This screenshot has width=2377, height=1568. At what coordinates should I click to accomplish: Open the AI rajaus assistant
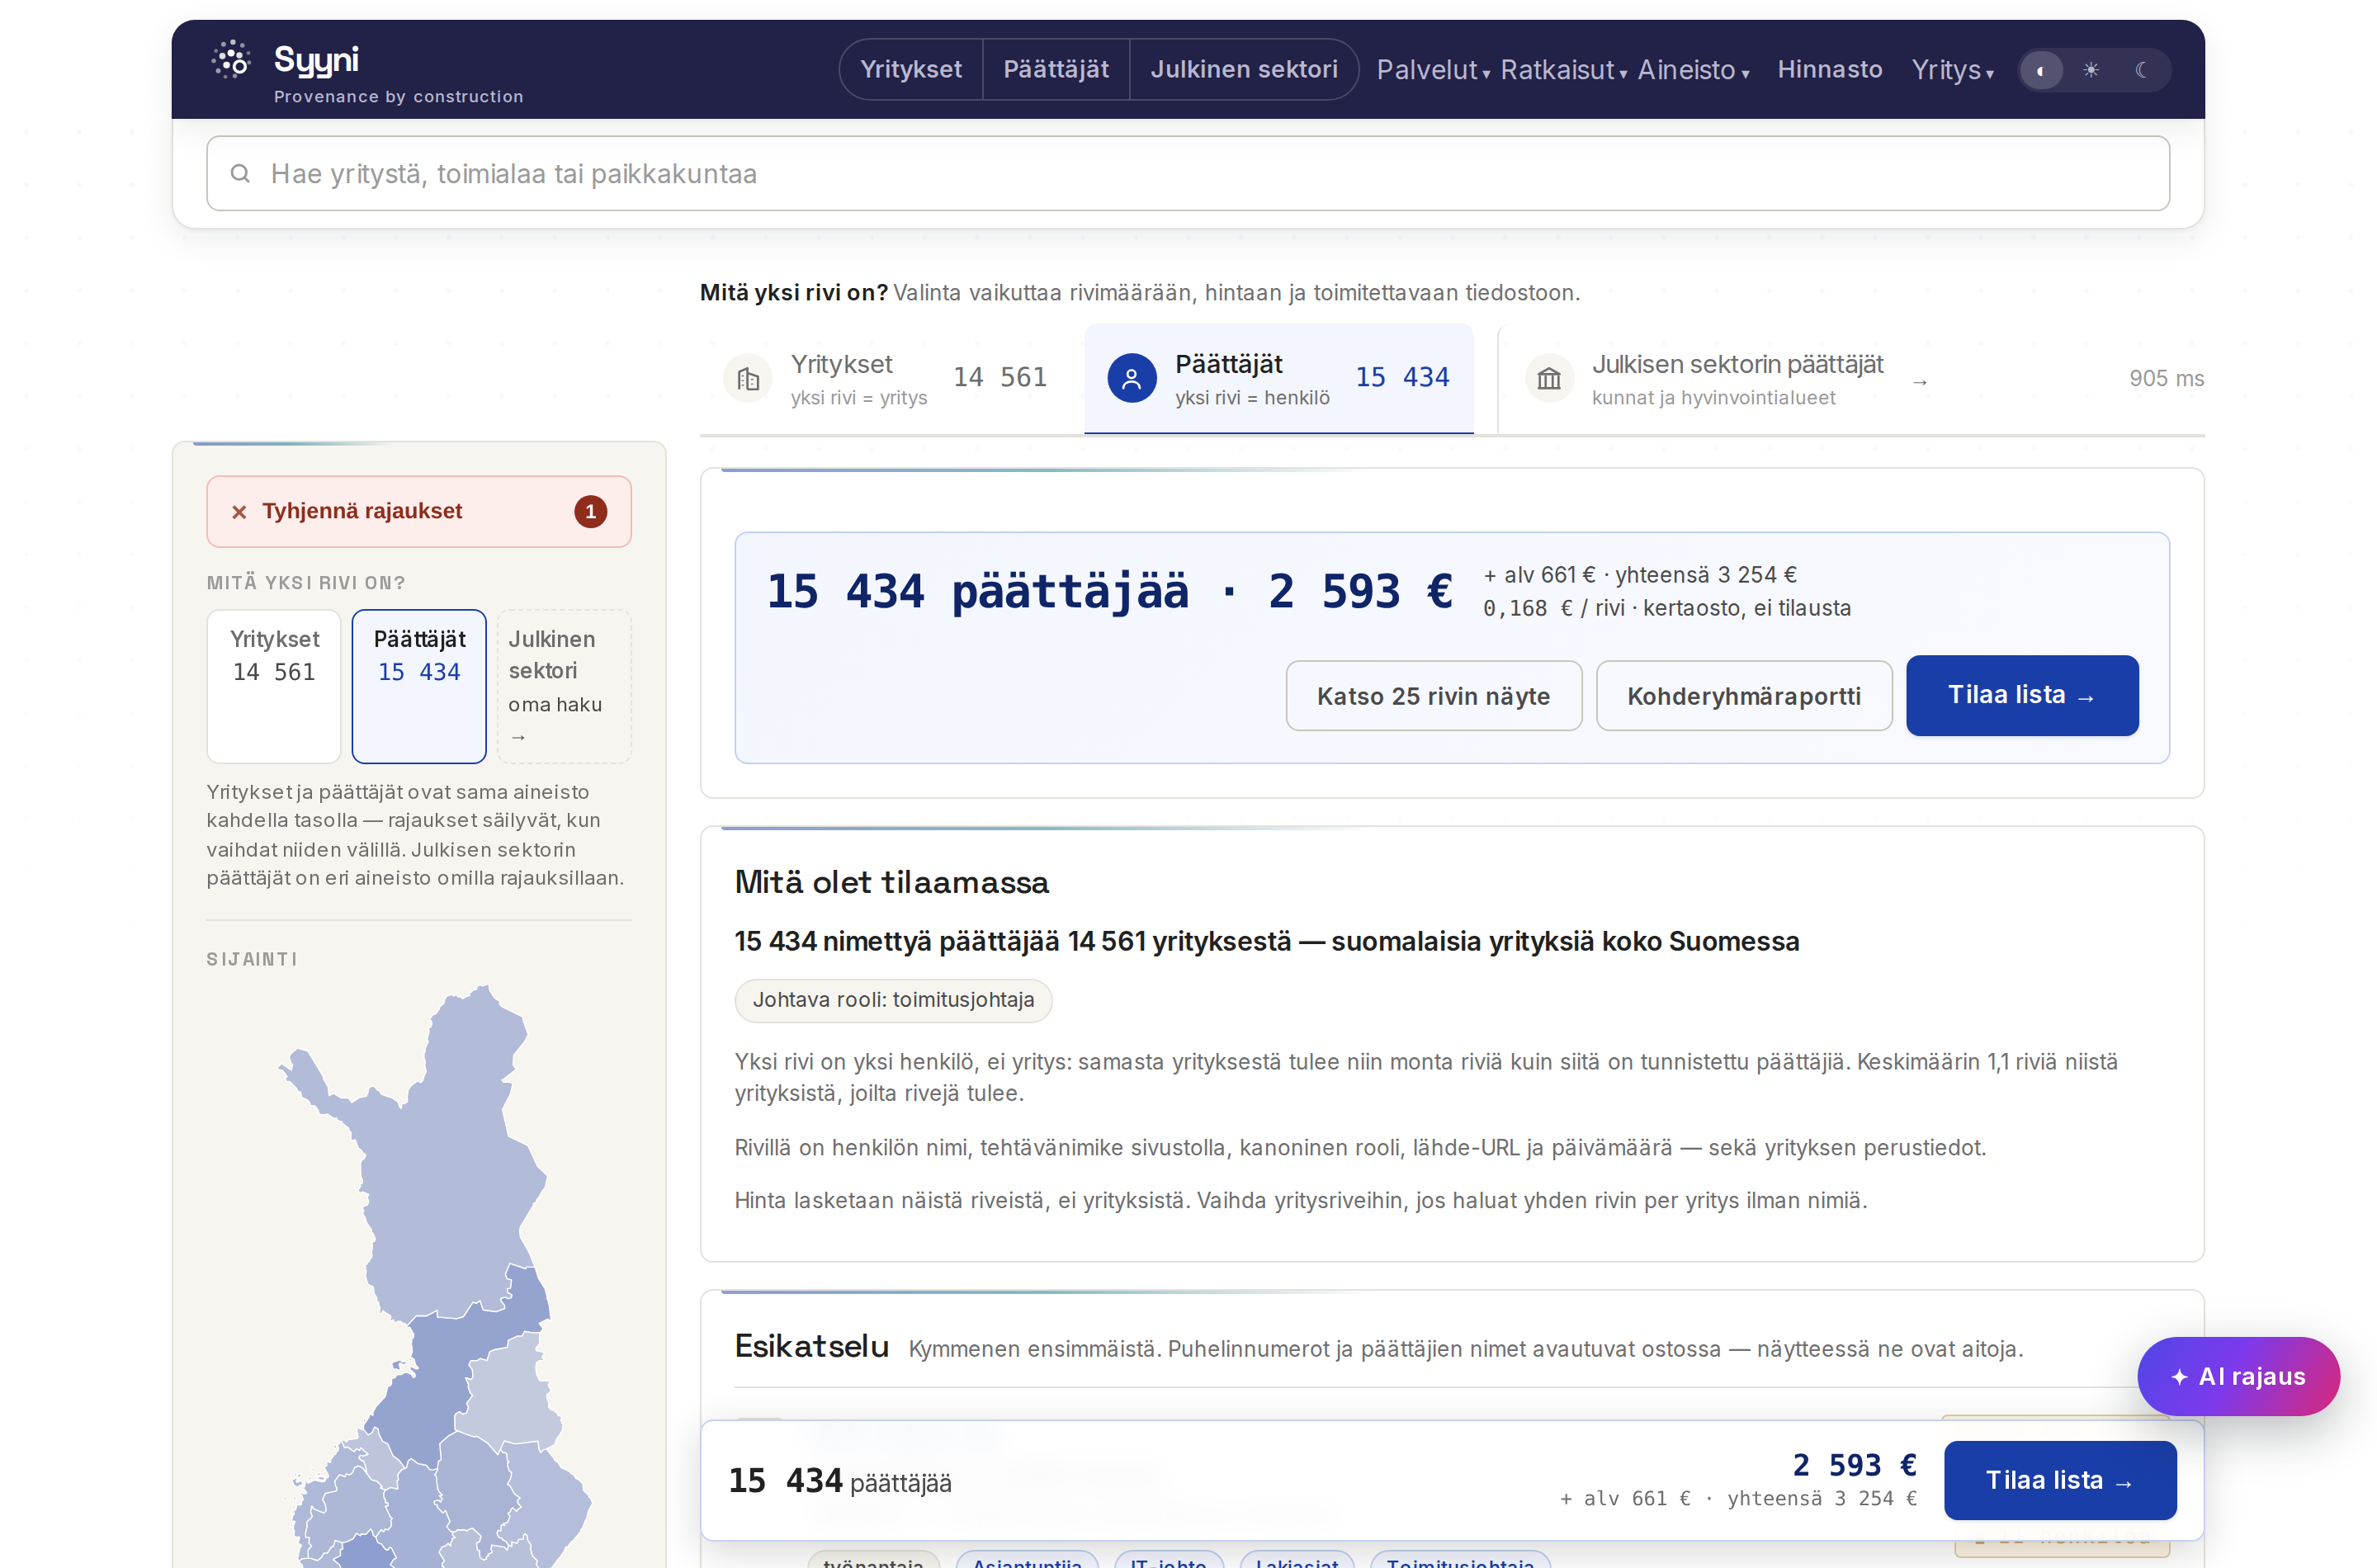point(2238,1377)
